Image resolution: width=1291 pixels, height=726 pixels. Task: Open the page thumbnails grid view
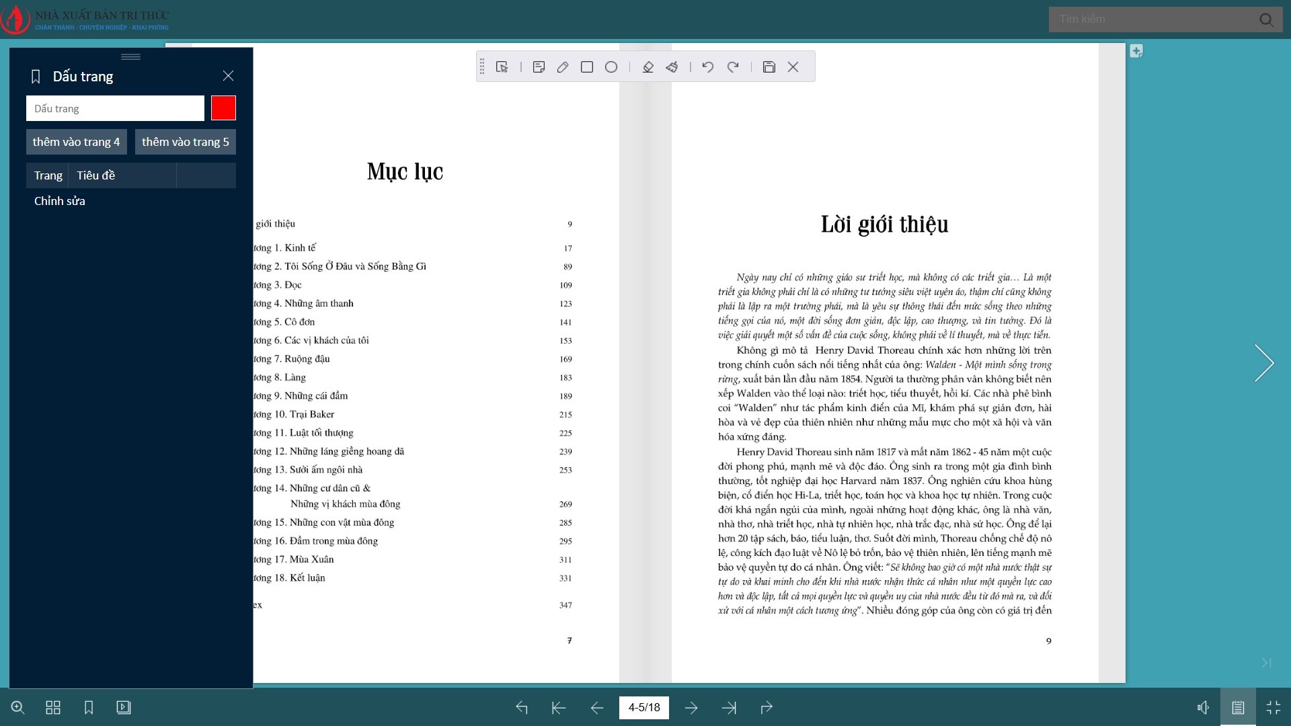(53, 707)
